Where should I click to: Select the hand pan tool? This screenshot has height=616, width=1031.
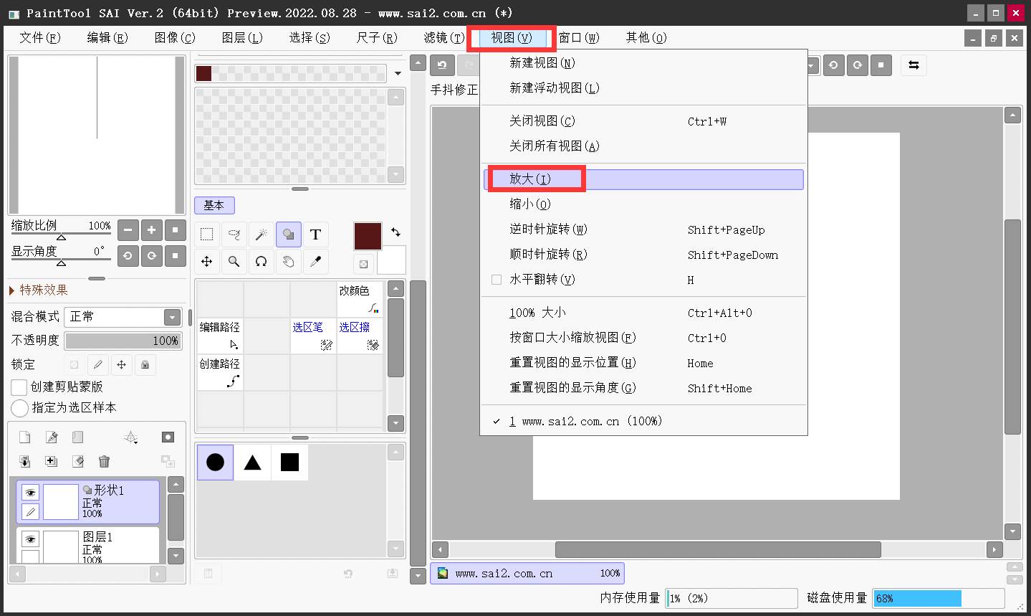click(289, 262)
